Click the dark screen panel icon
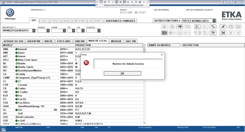This screenshot has height=132, width=245. (x=164, y=33)
